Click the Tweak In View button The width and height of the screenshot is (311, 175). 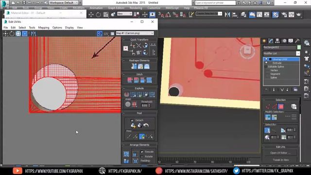(280, 160)
